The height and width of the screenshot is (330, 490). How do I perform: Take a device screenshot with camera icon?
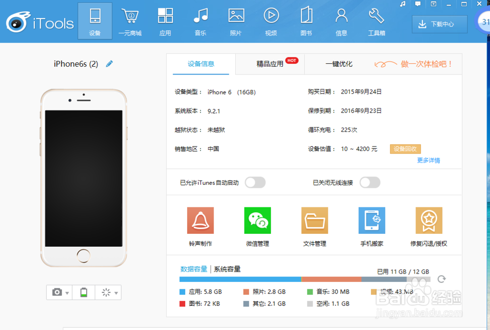tap(57, 292)
